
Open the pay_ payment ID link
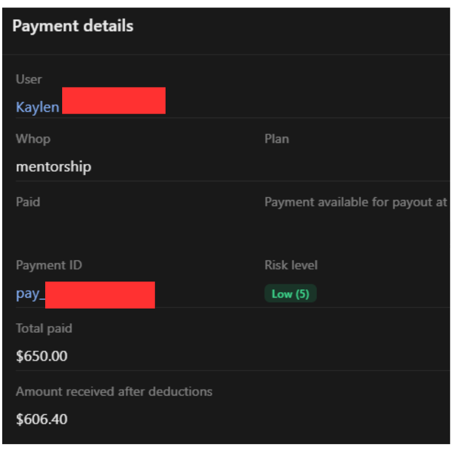(30, 294)
